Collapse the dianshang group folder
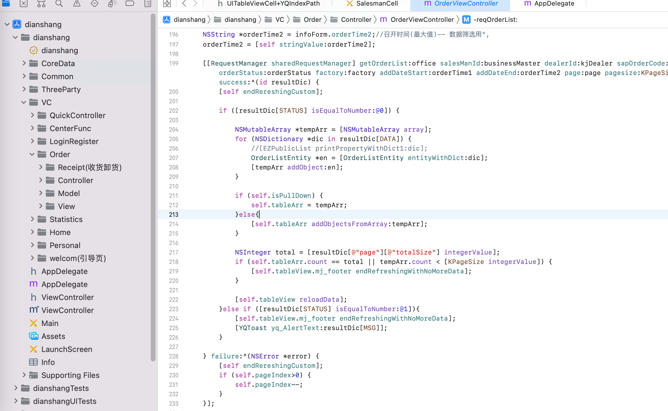This screenshot has width=668, height=411. (16, 37)
